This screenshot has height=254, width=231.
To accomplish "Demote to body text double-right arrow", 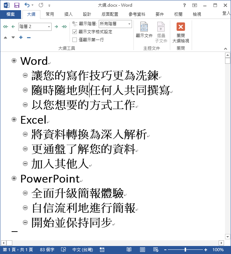I will coord(64,27).
